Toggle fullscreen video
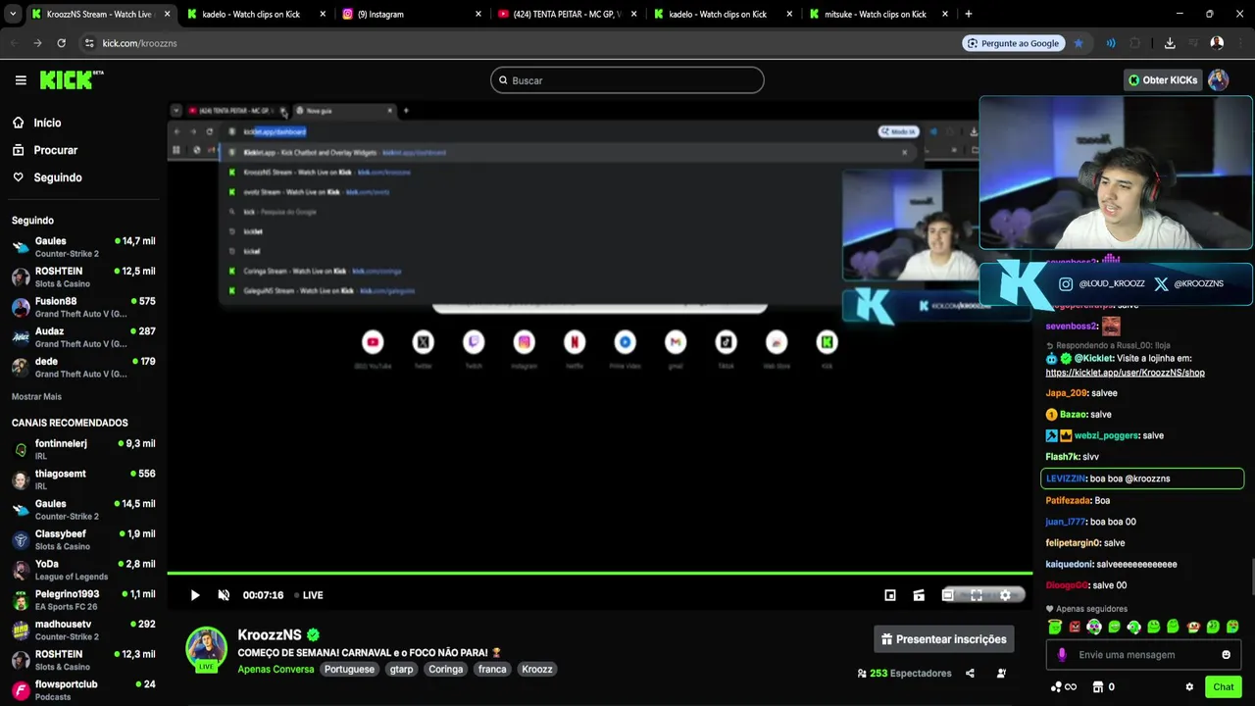The width and height of the screenshot is (1255, 706). (x=977, y=595)
